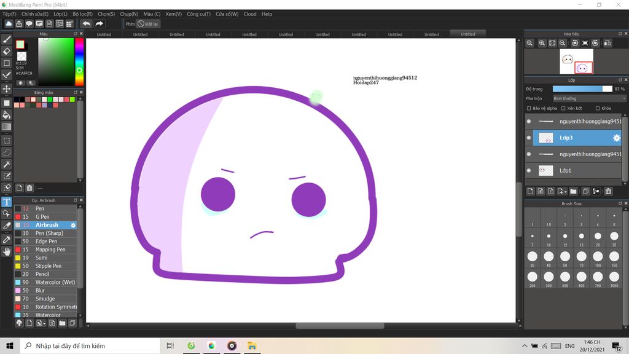
Task: Enable the Bảo vệ alpha checkbox
Action: [529, 108]
